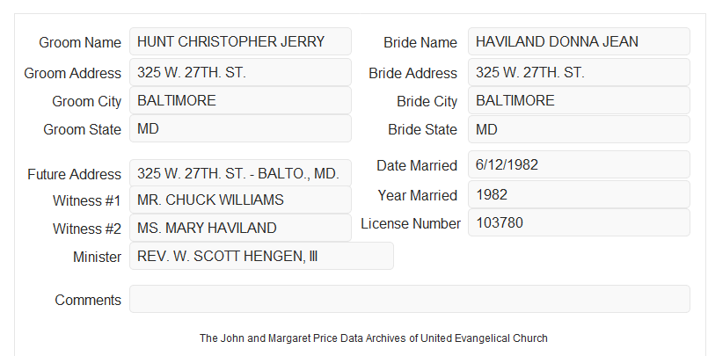Click the License Number label
This screenshot has height=356, width=708.
[411, 224]
